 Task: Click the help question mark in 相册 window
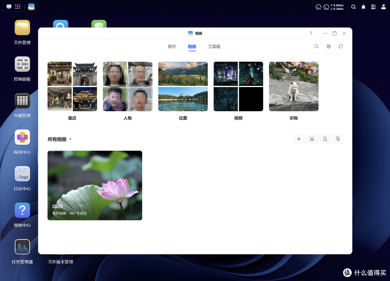(311, 33)
